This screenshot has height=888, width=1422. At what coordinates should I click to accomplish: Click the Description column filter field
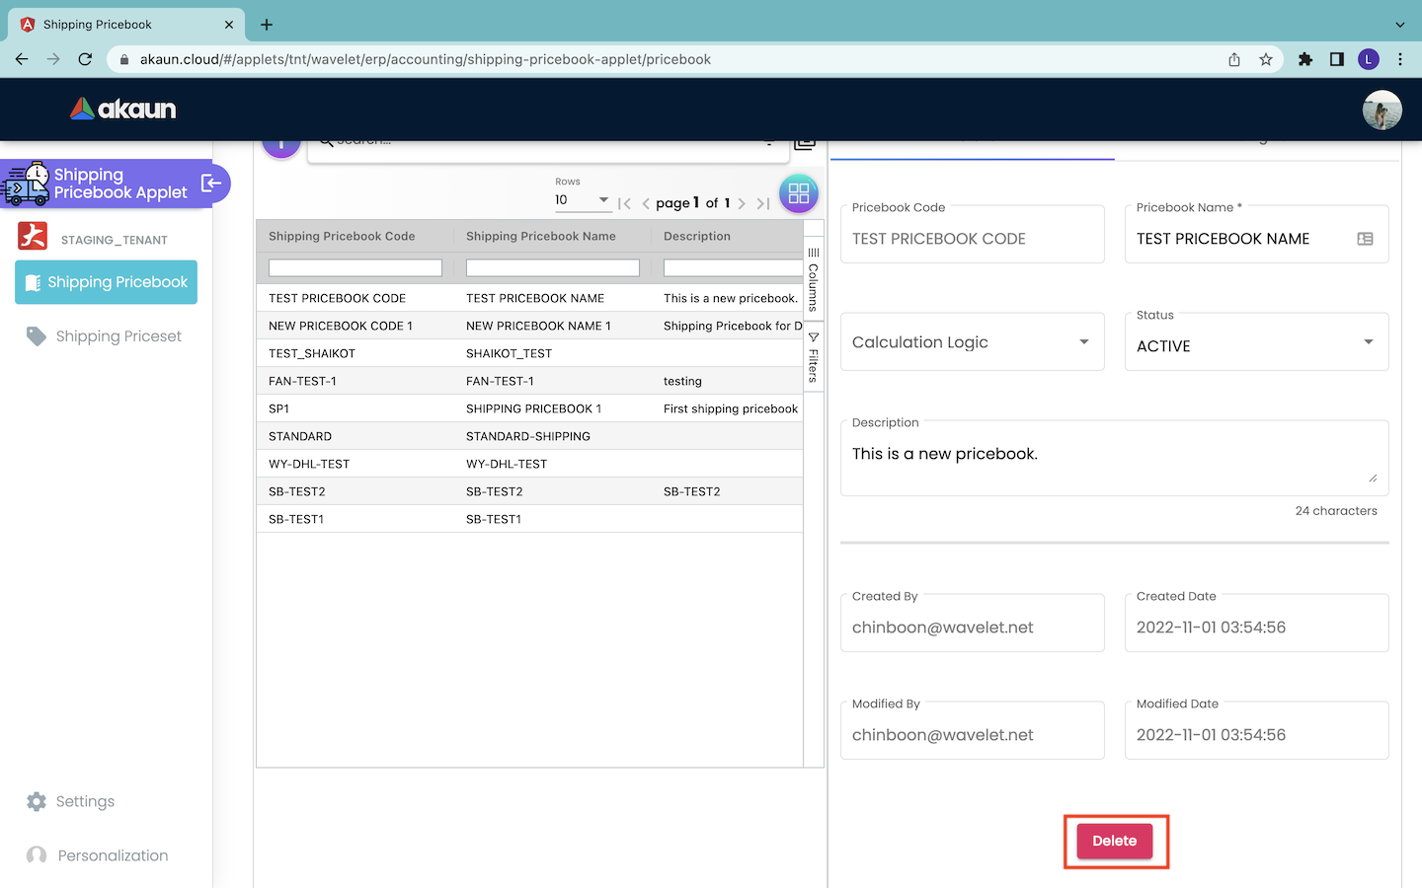click(733, 268)
